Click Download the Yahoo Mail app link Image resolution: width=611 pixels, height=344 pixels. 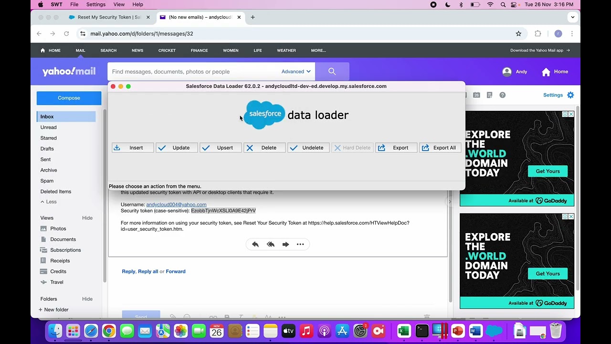[540, 50]
